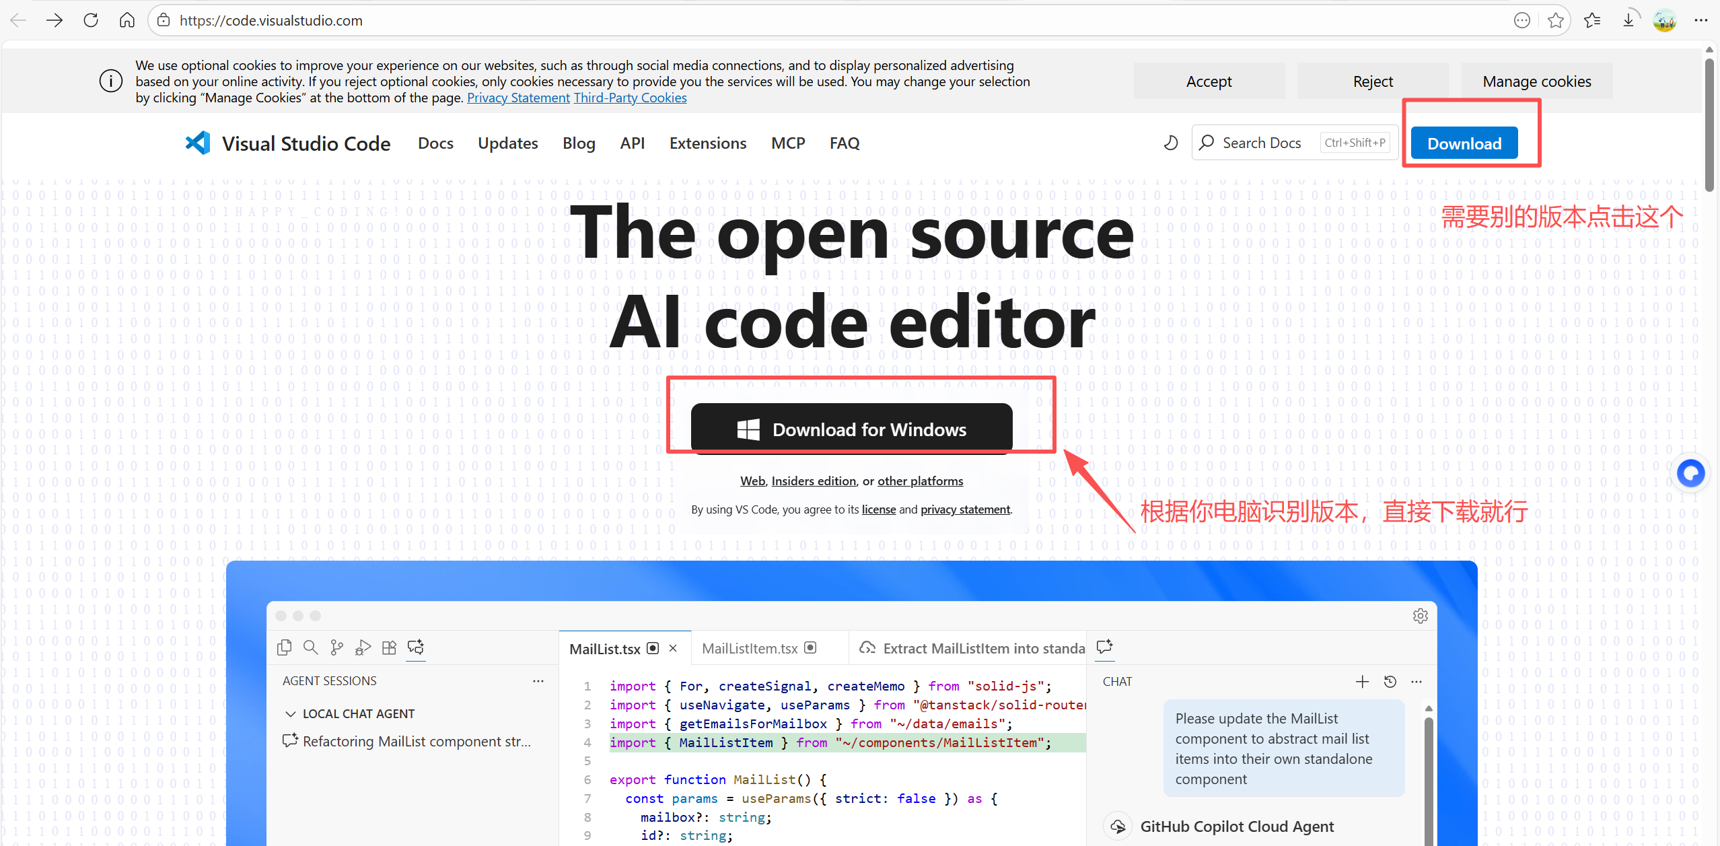
Task: Toggle dark theme with the moon icon
Action: pos(1171,143)
